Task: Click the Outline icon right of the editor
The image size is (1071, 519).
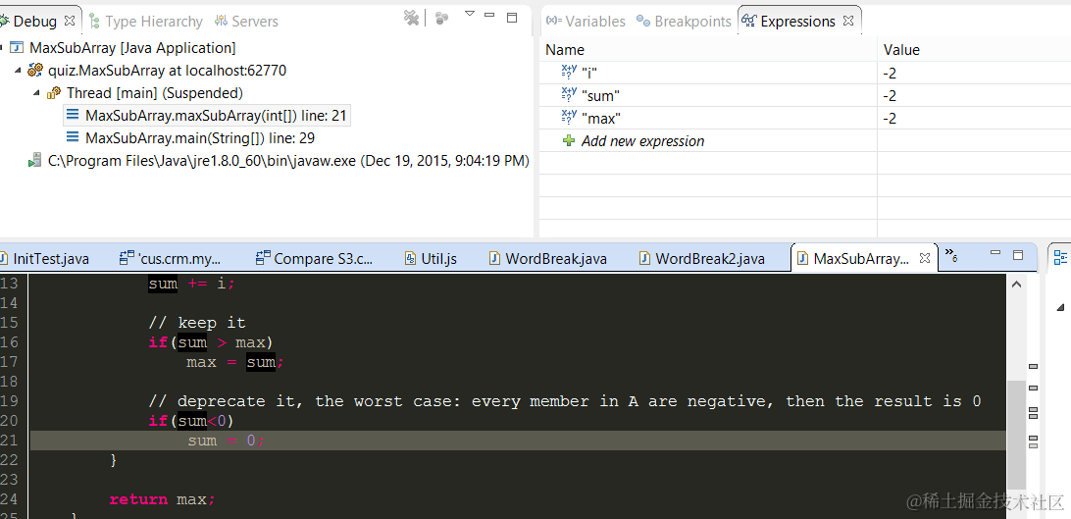Action: point(1060,257)
